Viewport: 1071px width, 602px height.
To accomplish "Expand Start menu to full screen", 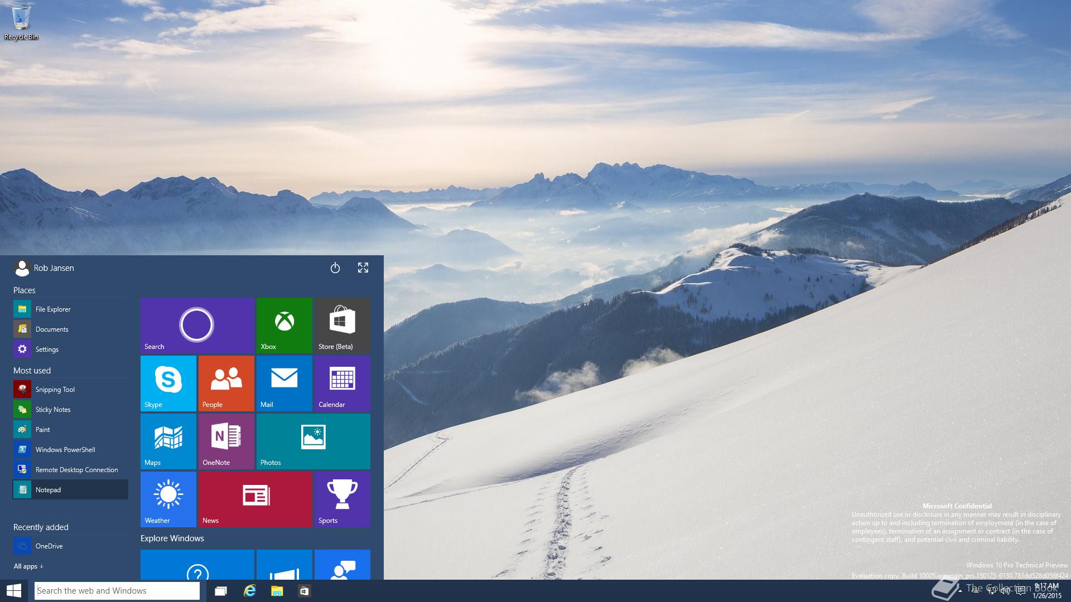I will (363, 268).
